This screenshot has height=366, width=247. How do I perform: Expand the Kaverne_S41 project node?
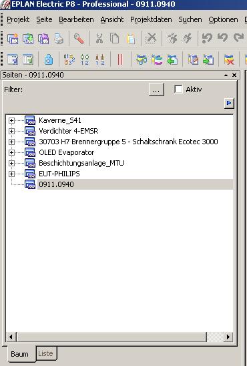pos(11,120)
